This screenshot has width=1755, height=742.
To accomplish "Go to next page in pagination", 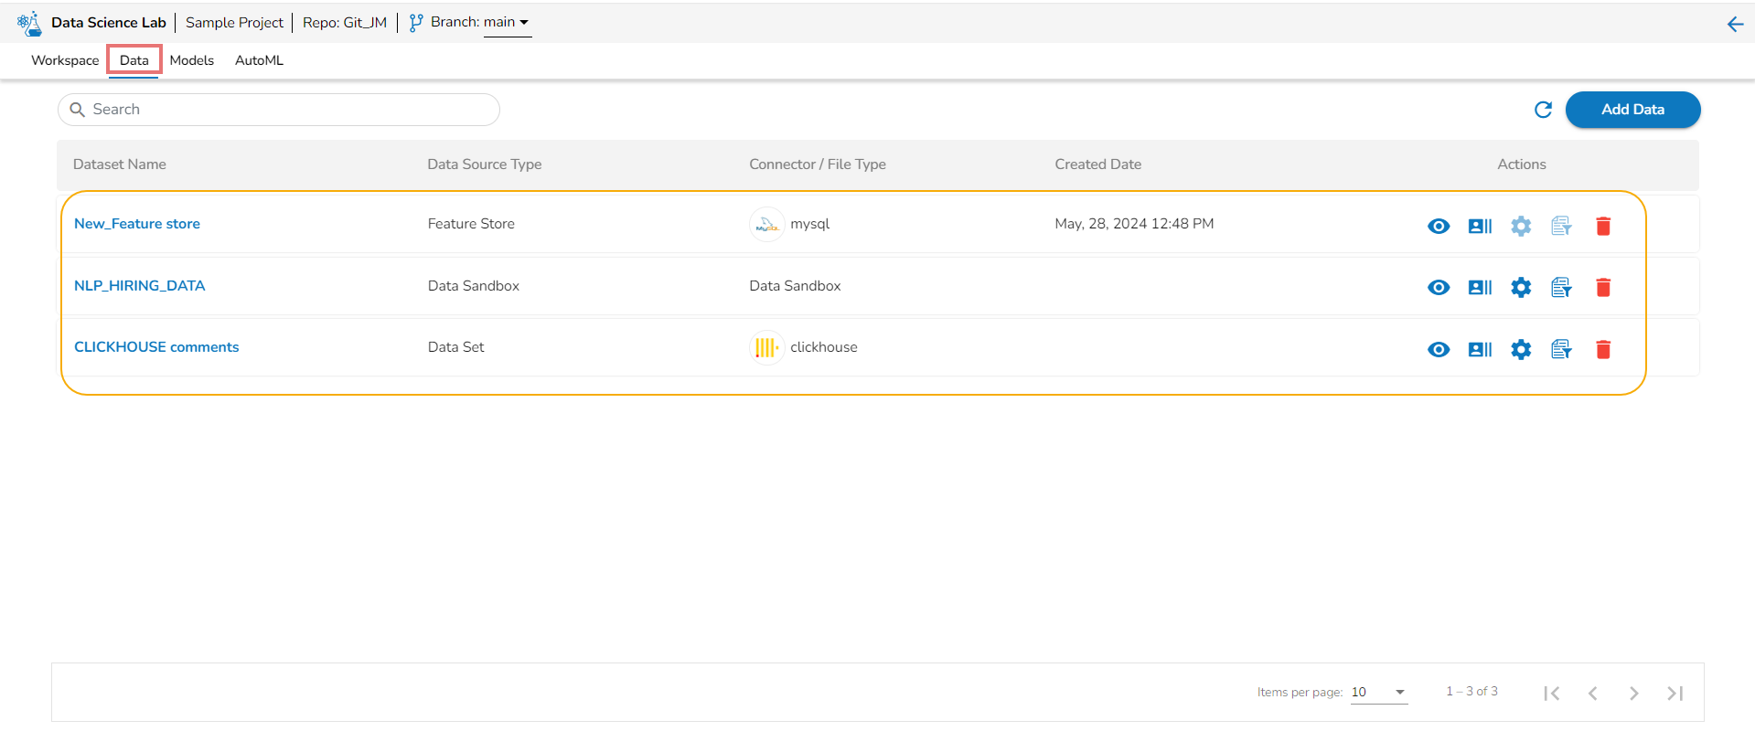I will tap(1633, 693).
